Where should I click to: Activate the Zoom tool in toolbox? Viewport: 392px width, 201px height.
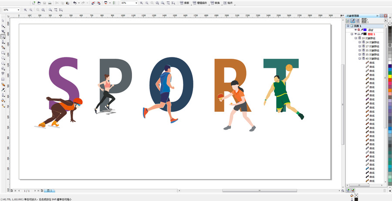click(3, 37)
